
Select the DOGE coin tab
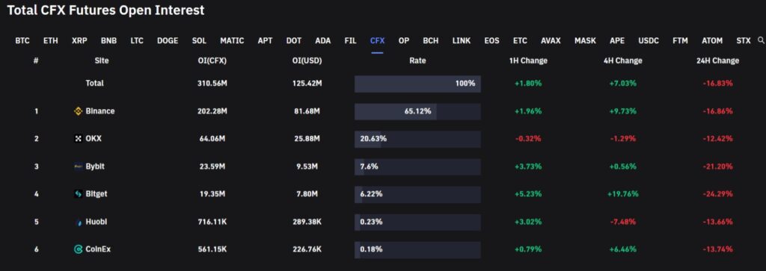click(168, 41)
